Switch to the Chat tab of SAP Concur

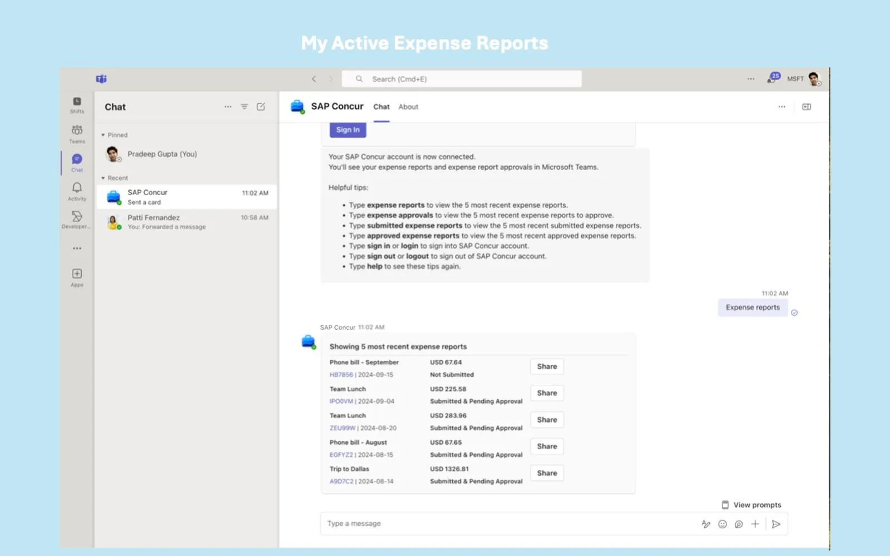(x=382, y=107)
